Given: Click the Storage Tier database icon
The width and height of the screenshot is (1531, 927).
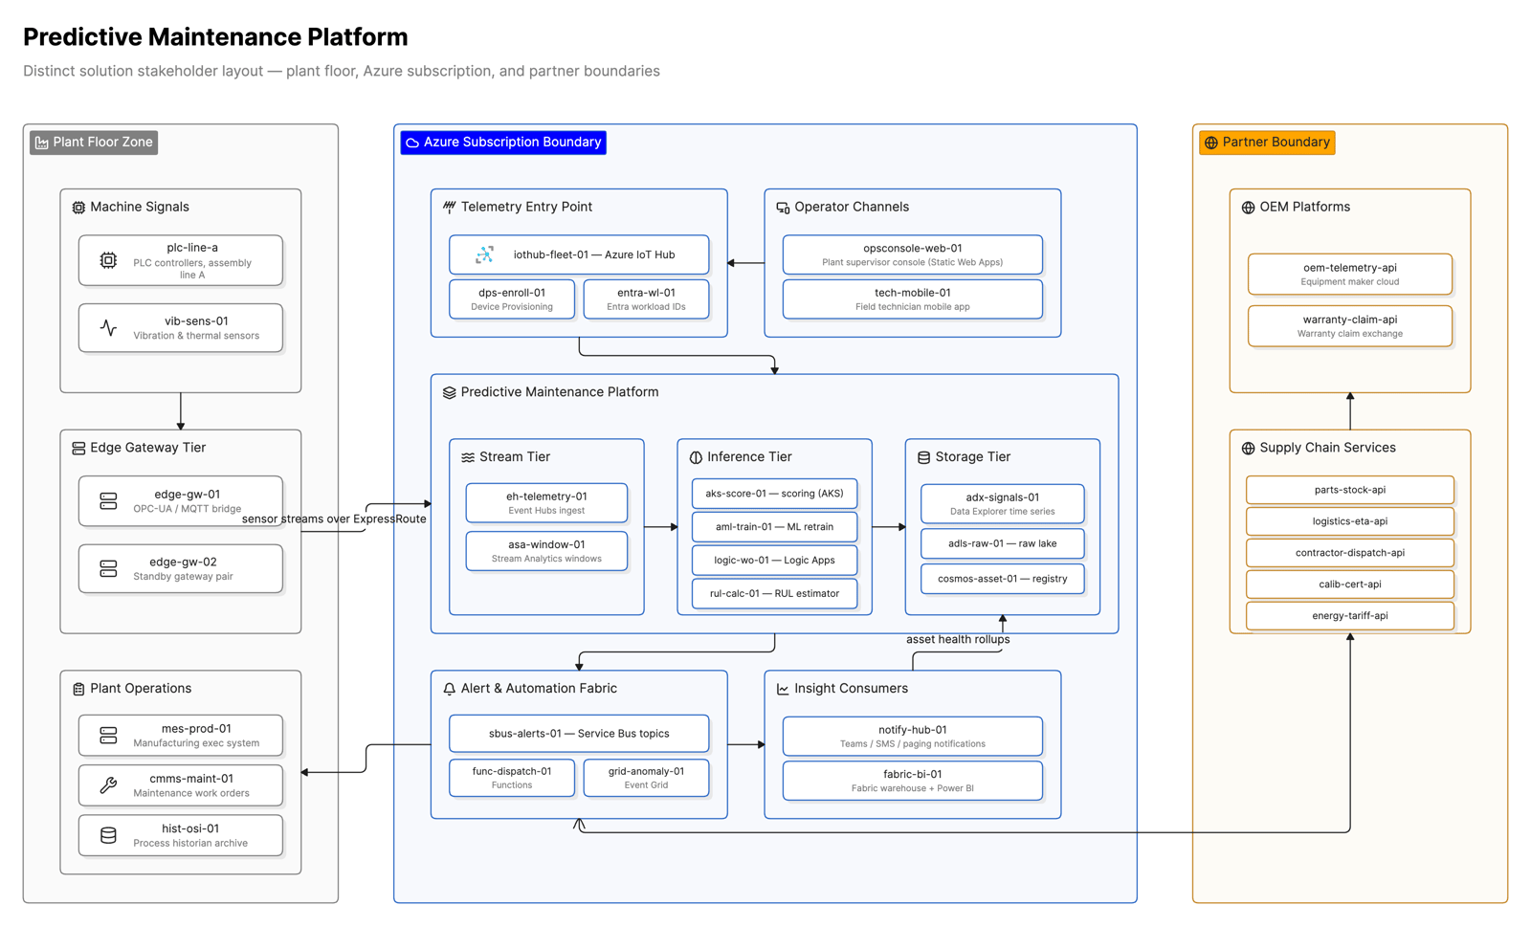Looking at the screenshot, I should pyautogui.click(x=923, y=457).
